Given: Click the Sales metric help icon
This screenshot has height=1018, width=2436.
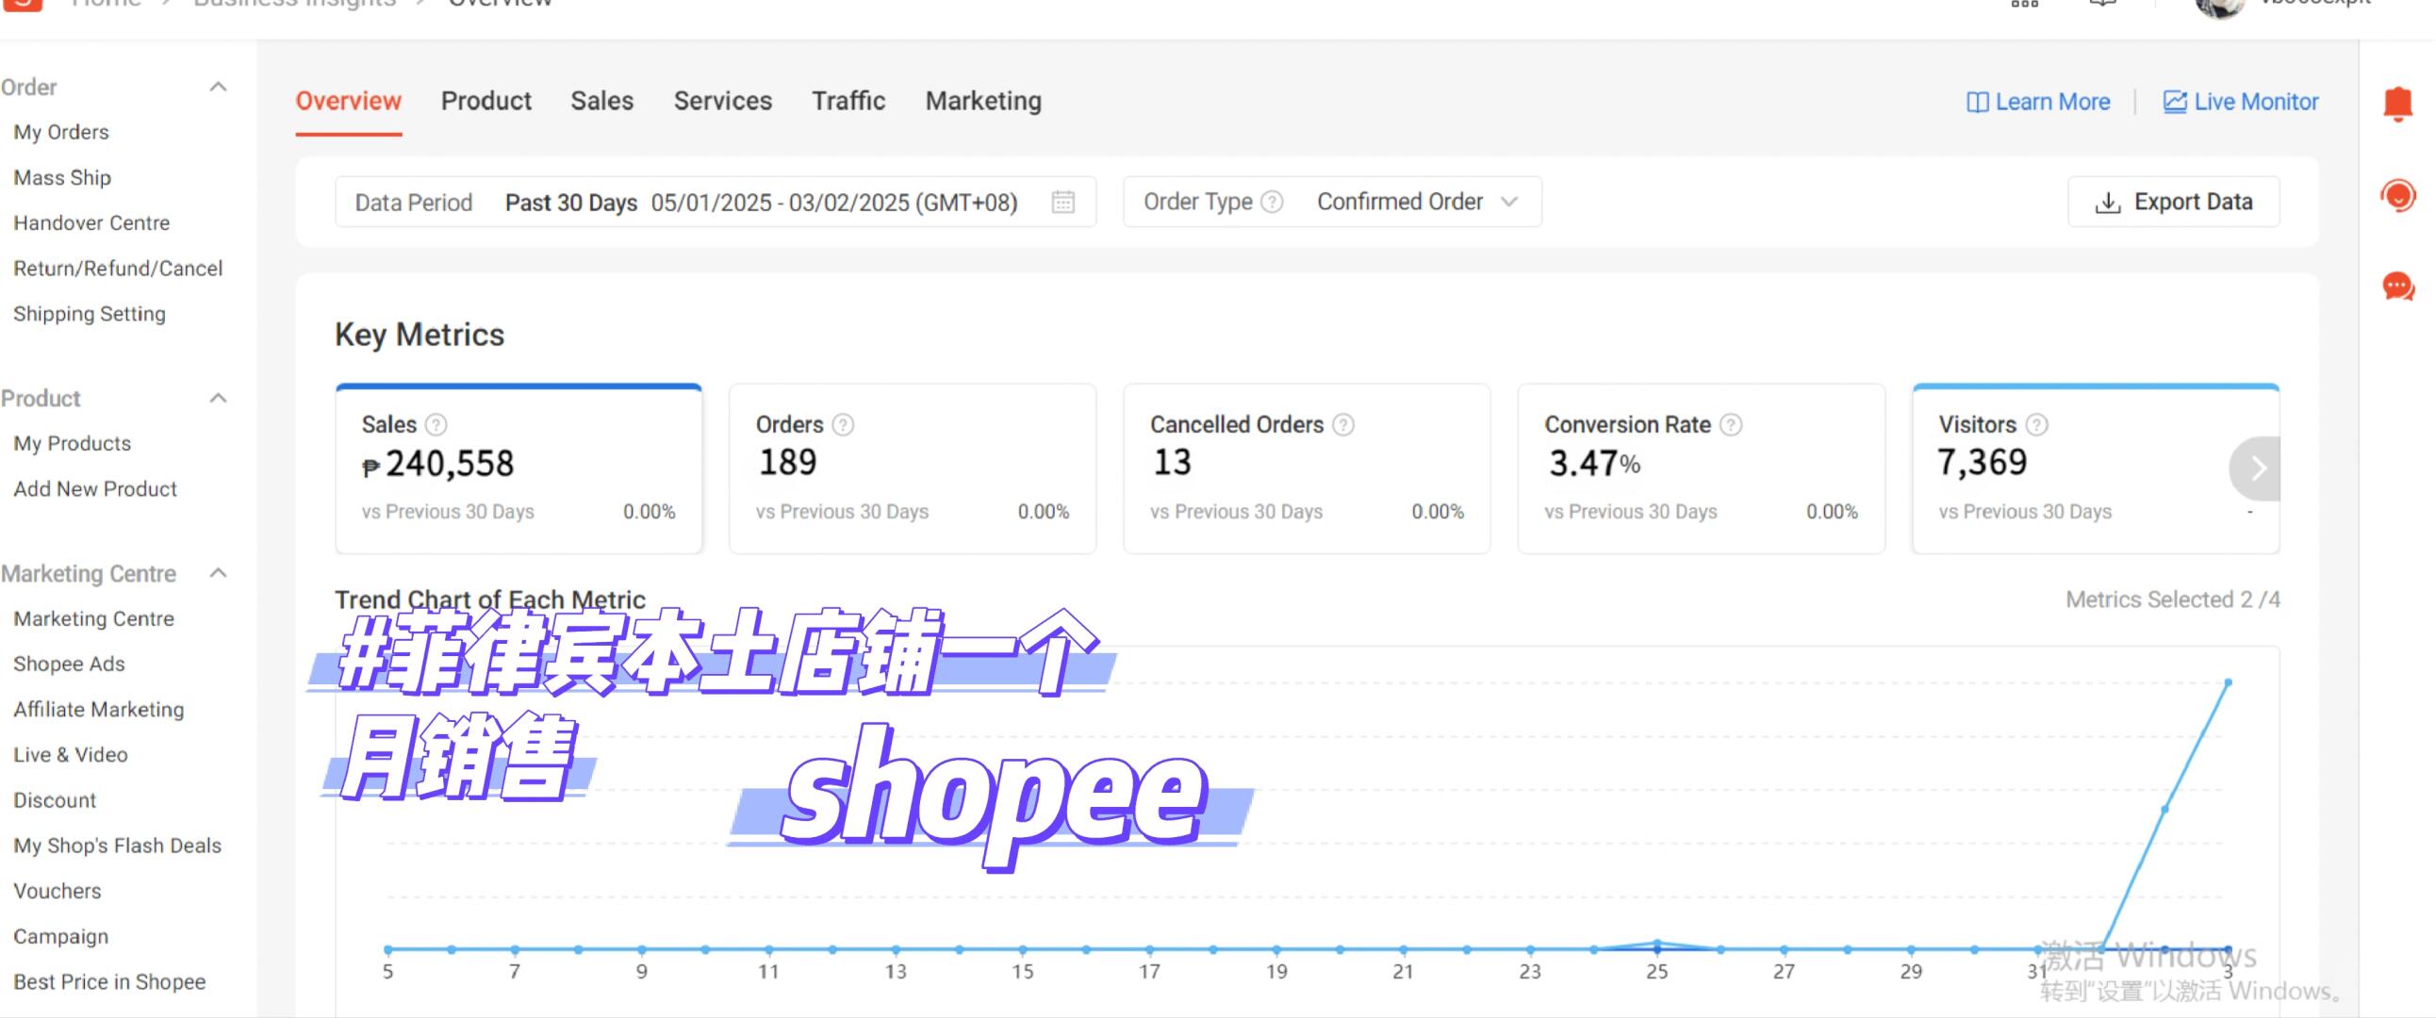Looking at the screenshot, I should point(436,424).
